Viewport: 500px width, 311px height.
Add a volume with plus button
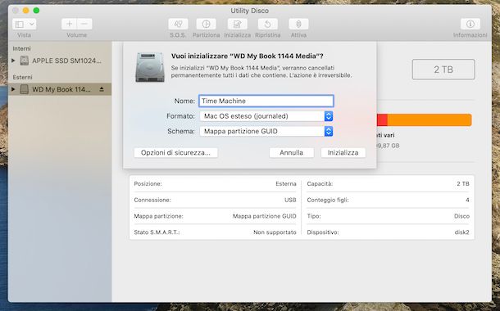click(69, 25)
